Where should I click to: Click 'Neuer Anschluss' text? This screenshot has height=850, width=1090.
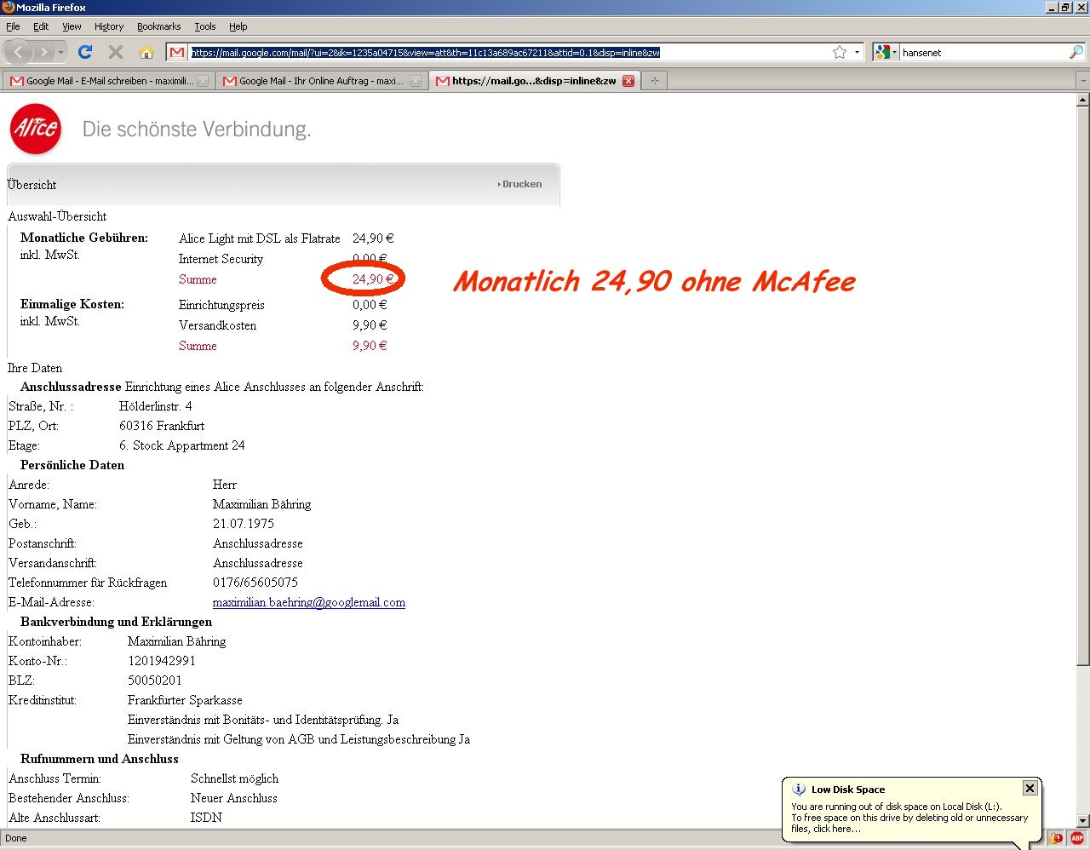coord(234,798)
